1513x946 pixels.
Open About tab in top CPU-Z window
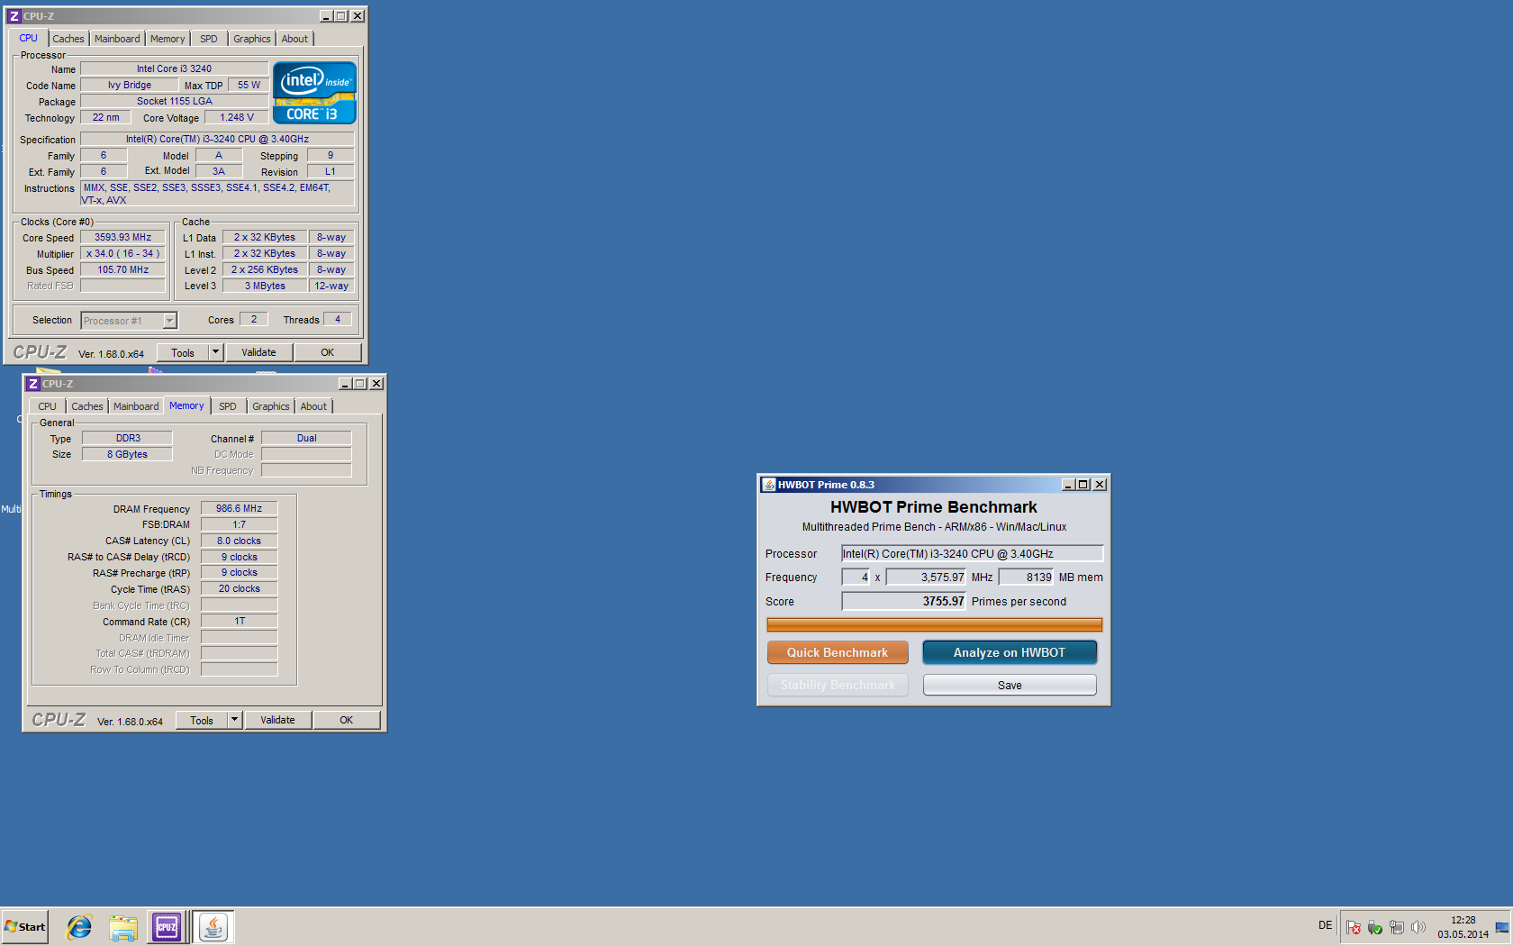(294, 39)
